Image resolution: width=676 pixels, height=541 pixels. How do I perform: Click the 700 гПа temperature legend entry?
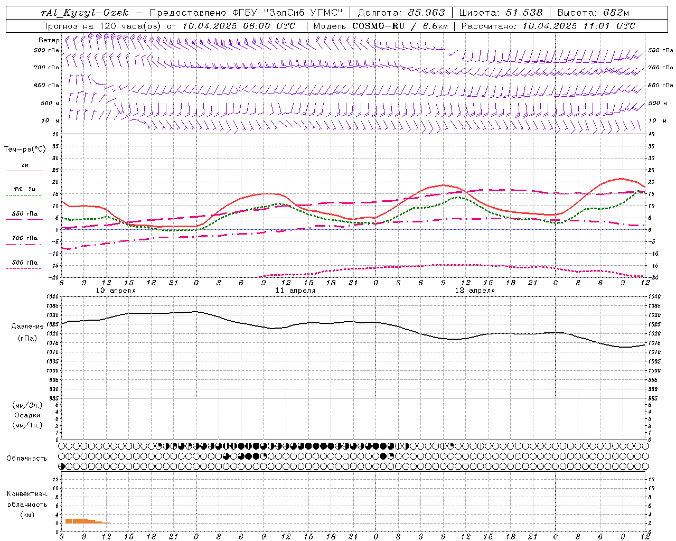click(x=24, y=238)
